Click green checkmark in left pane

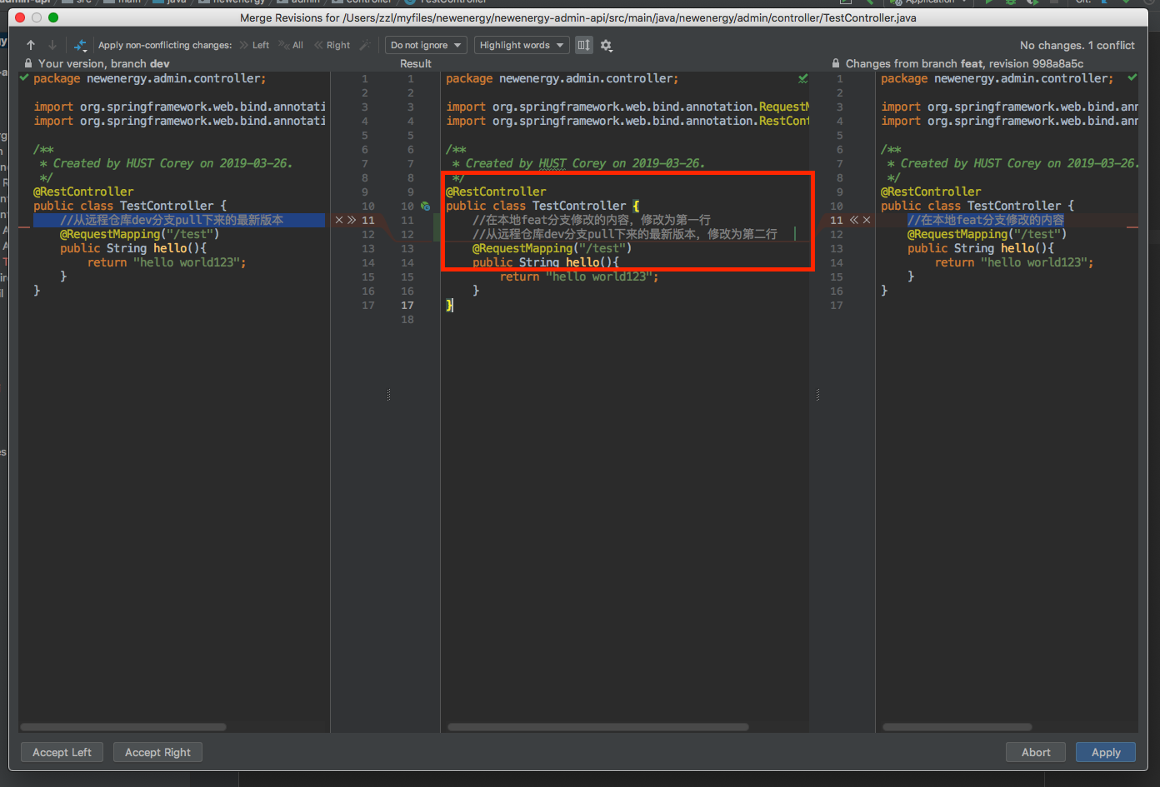(x=24, y=77)
